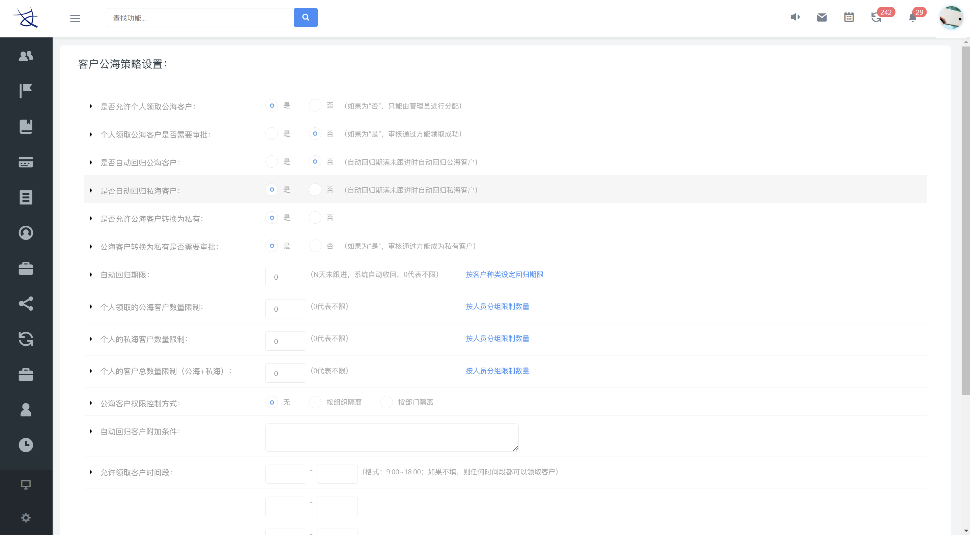Expand the 公海客户权限控制方式 row arrow
Image resolution: width=970 pixels, height=535 pixels.
91,403
